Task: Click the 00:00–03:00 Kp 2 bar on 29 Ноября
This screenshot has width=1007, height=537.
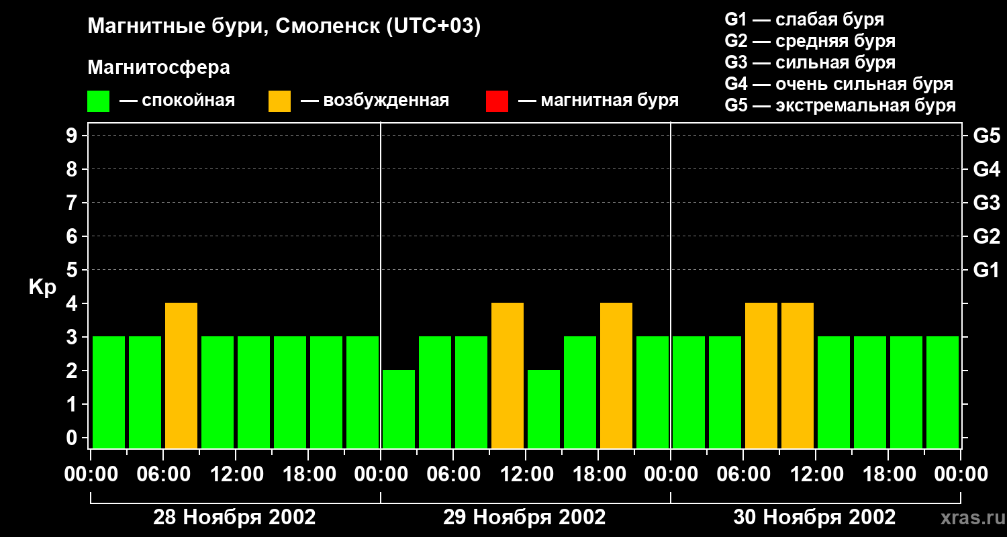Action: coord(399,409)
